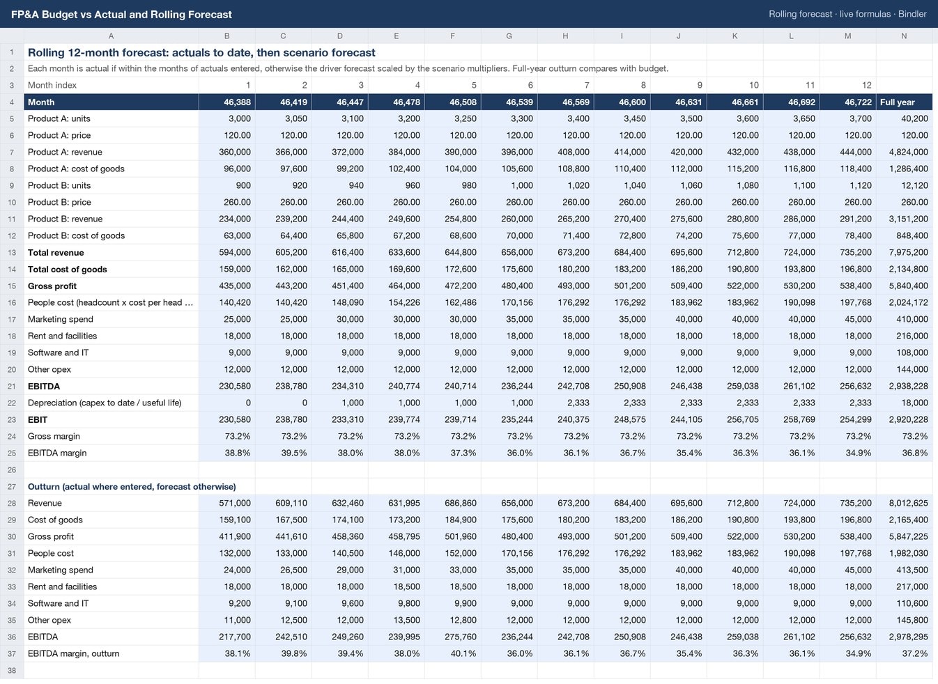
Task: Select Depreciation label cell in row 22
Action: 112,403
